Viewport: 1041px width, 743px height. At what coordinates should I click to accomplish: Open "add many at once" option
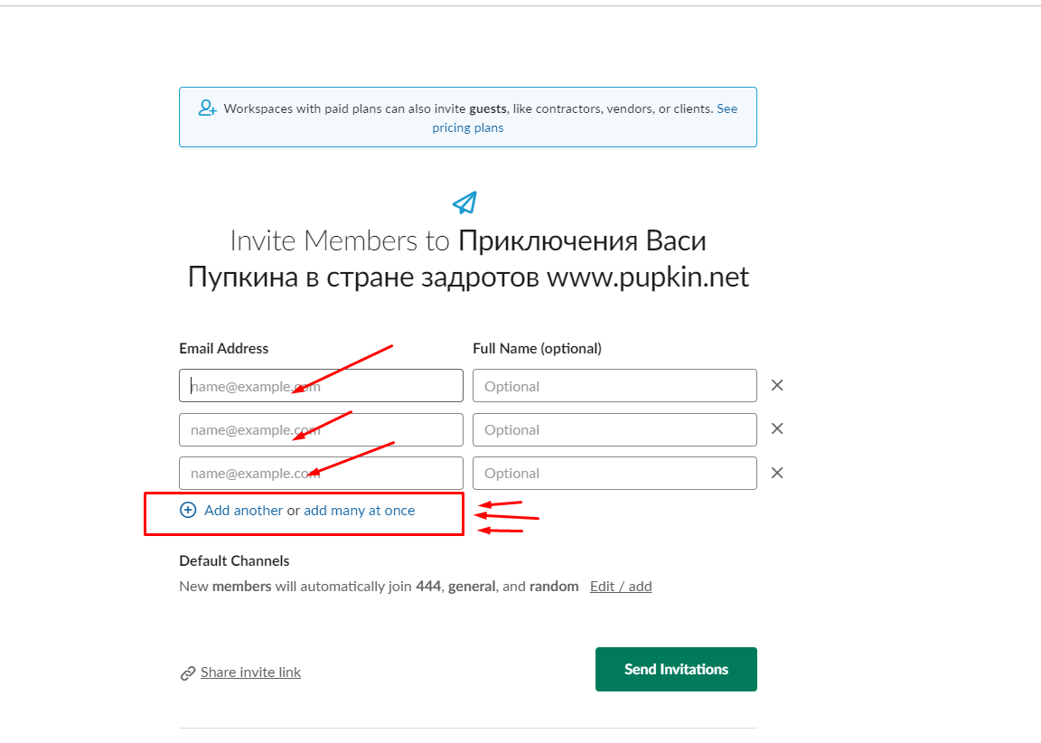[x=359, y=510]
